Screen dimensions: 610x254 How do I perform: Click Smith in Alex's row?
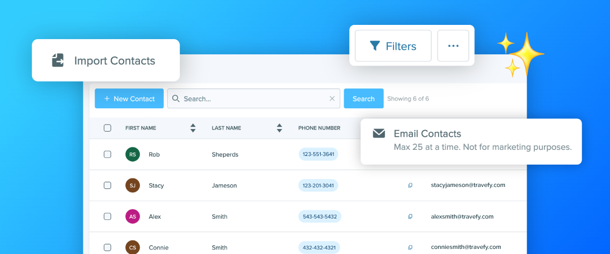[x=220, y=216]
